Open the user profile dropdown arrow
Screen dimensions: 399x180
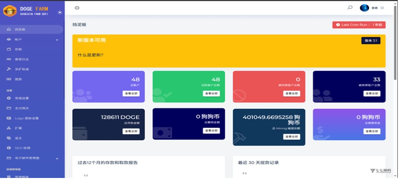pyautogui.click(x=382, y=8)
